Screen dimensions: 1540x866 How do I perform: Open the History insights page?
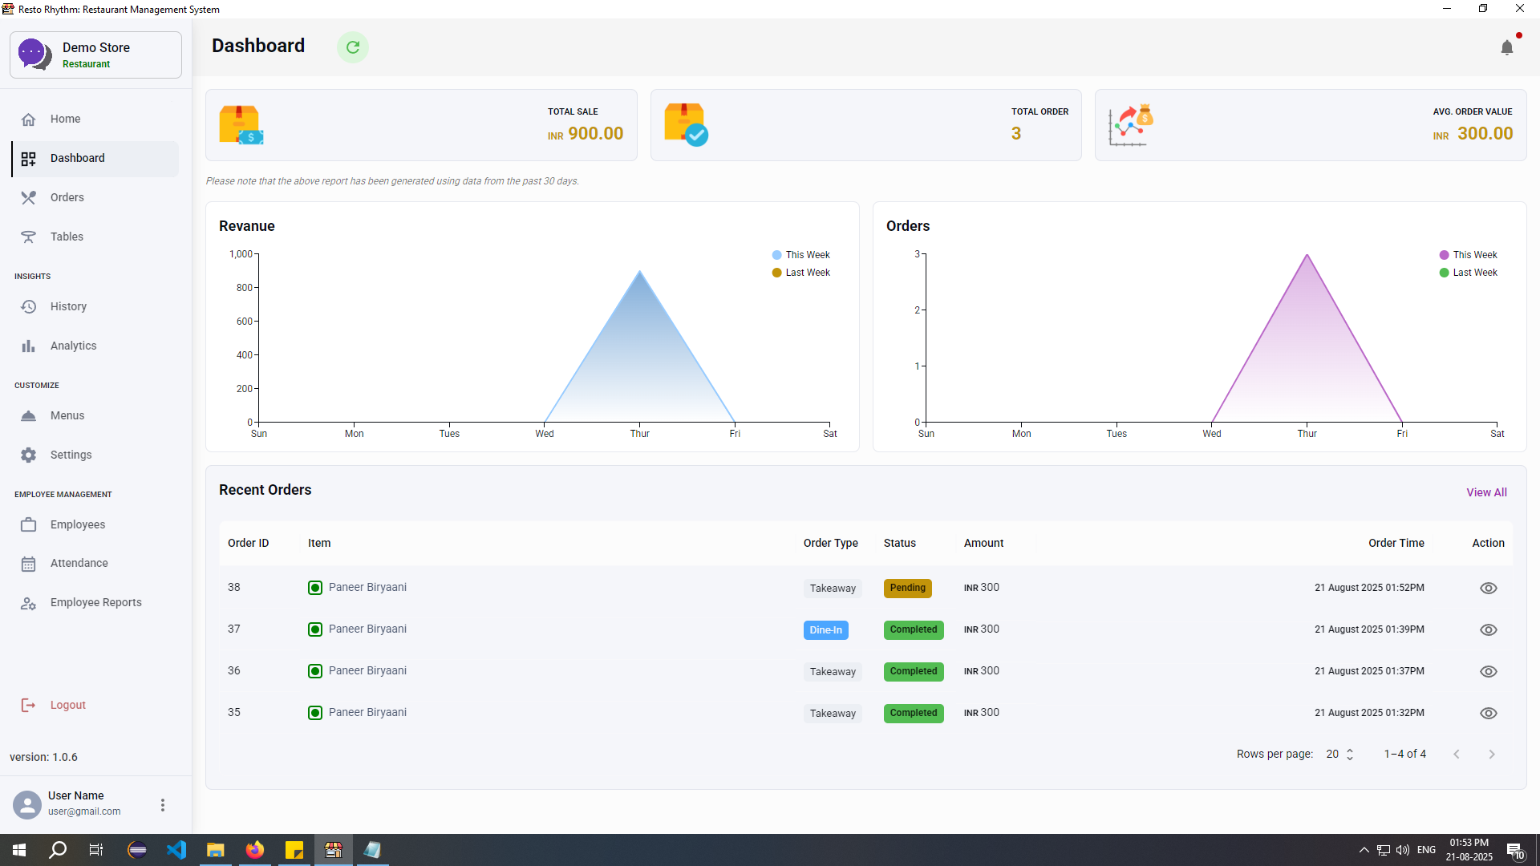click(x=69, y=306)
